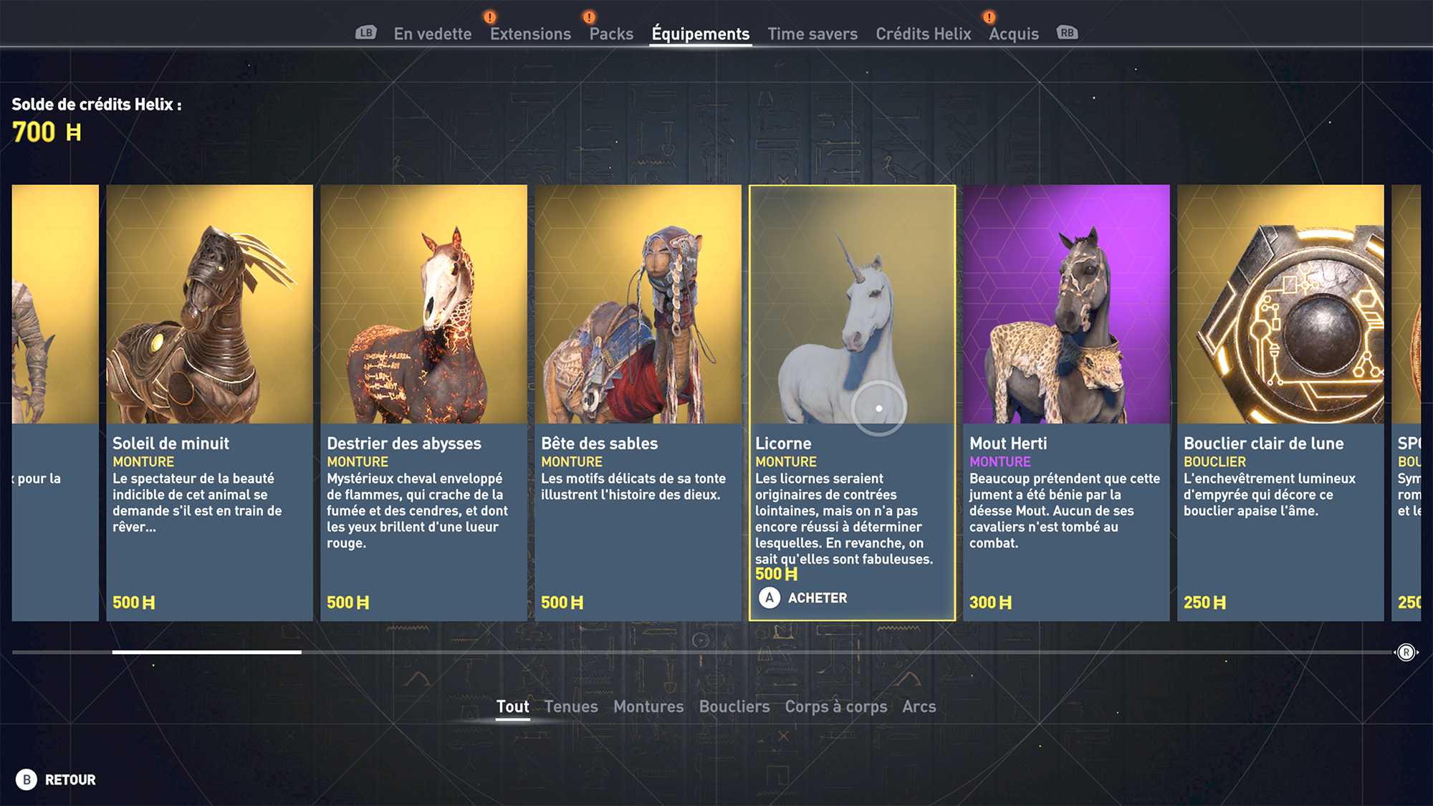
Task: Click the alert badge above Acquis
Action: (x=989, y=17)
